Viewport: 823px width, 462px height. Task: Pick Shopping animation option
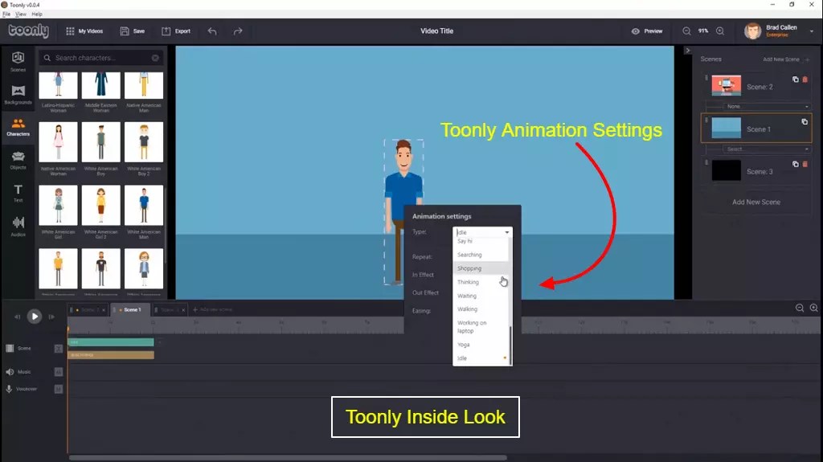pyautogui.click(x=481, y=268)
